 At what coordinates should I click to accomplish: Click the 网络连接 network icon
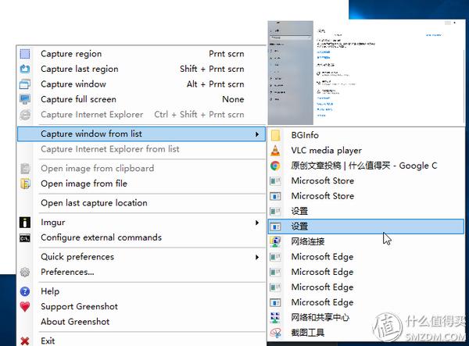pyautogui.click(x=275, y=241)
